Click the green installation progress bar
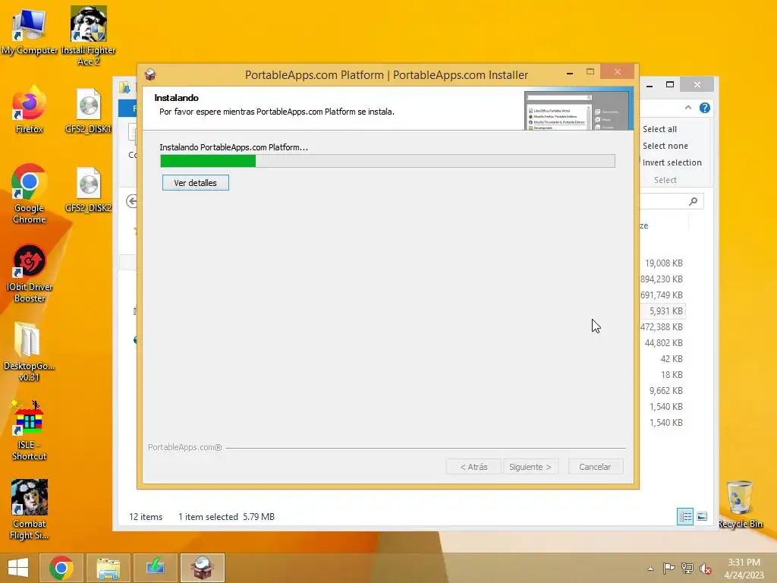The height and width of the screenshot is (583, 777). pos(388,161)
